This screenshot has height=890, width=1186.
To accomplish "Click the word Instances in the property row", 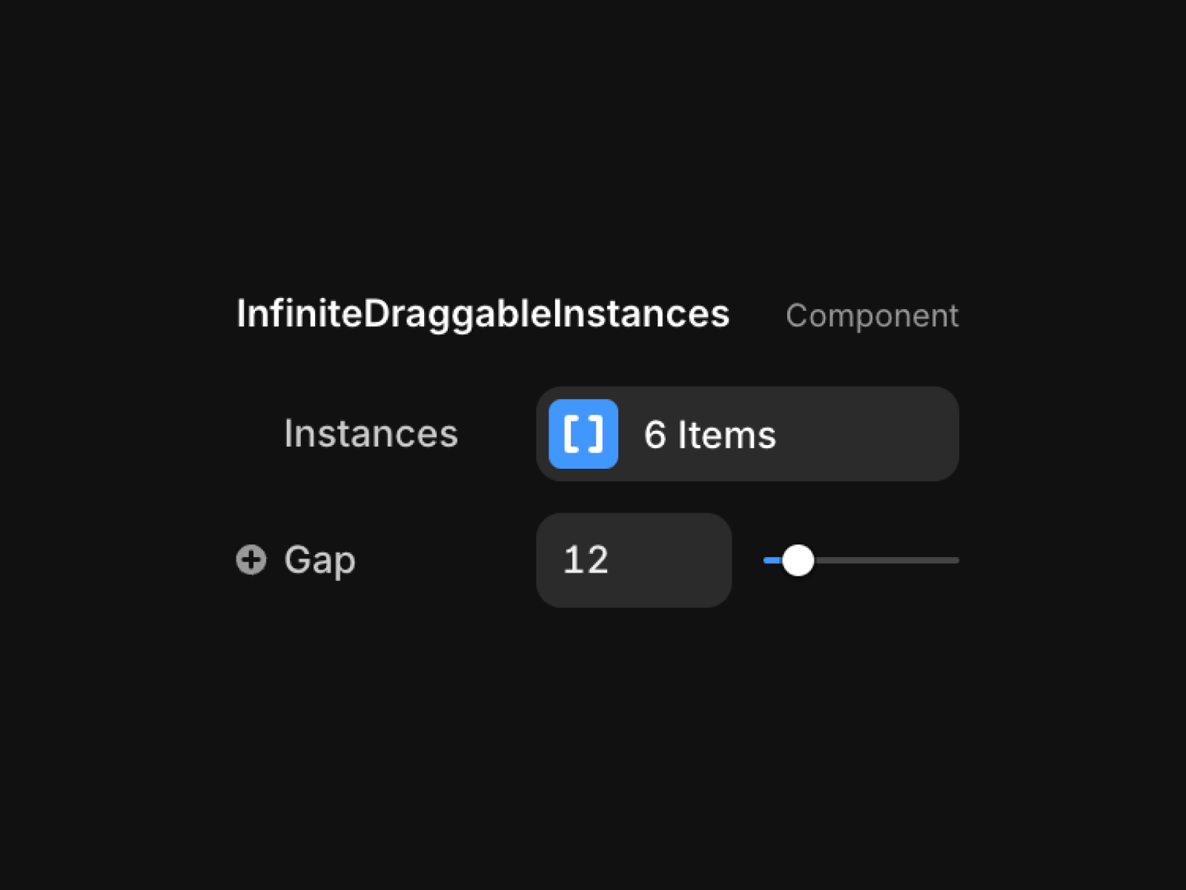I will [371, 434].
